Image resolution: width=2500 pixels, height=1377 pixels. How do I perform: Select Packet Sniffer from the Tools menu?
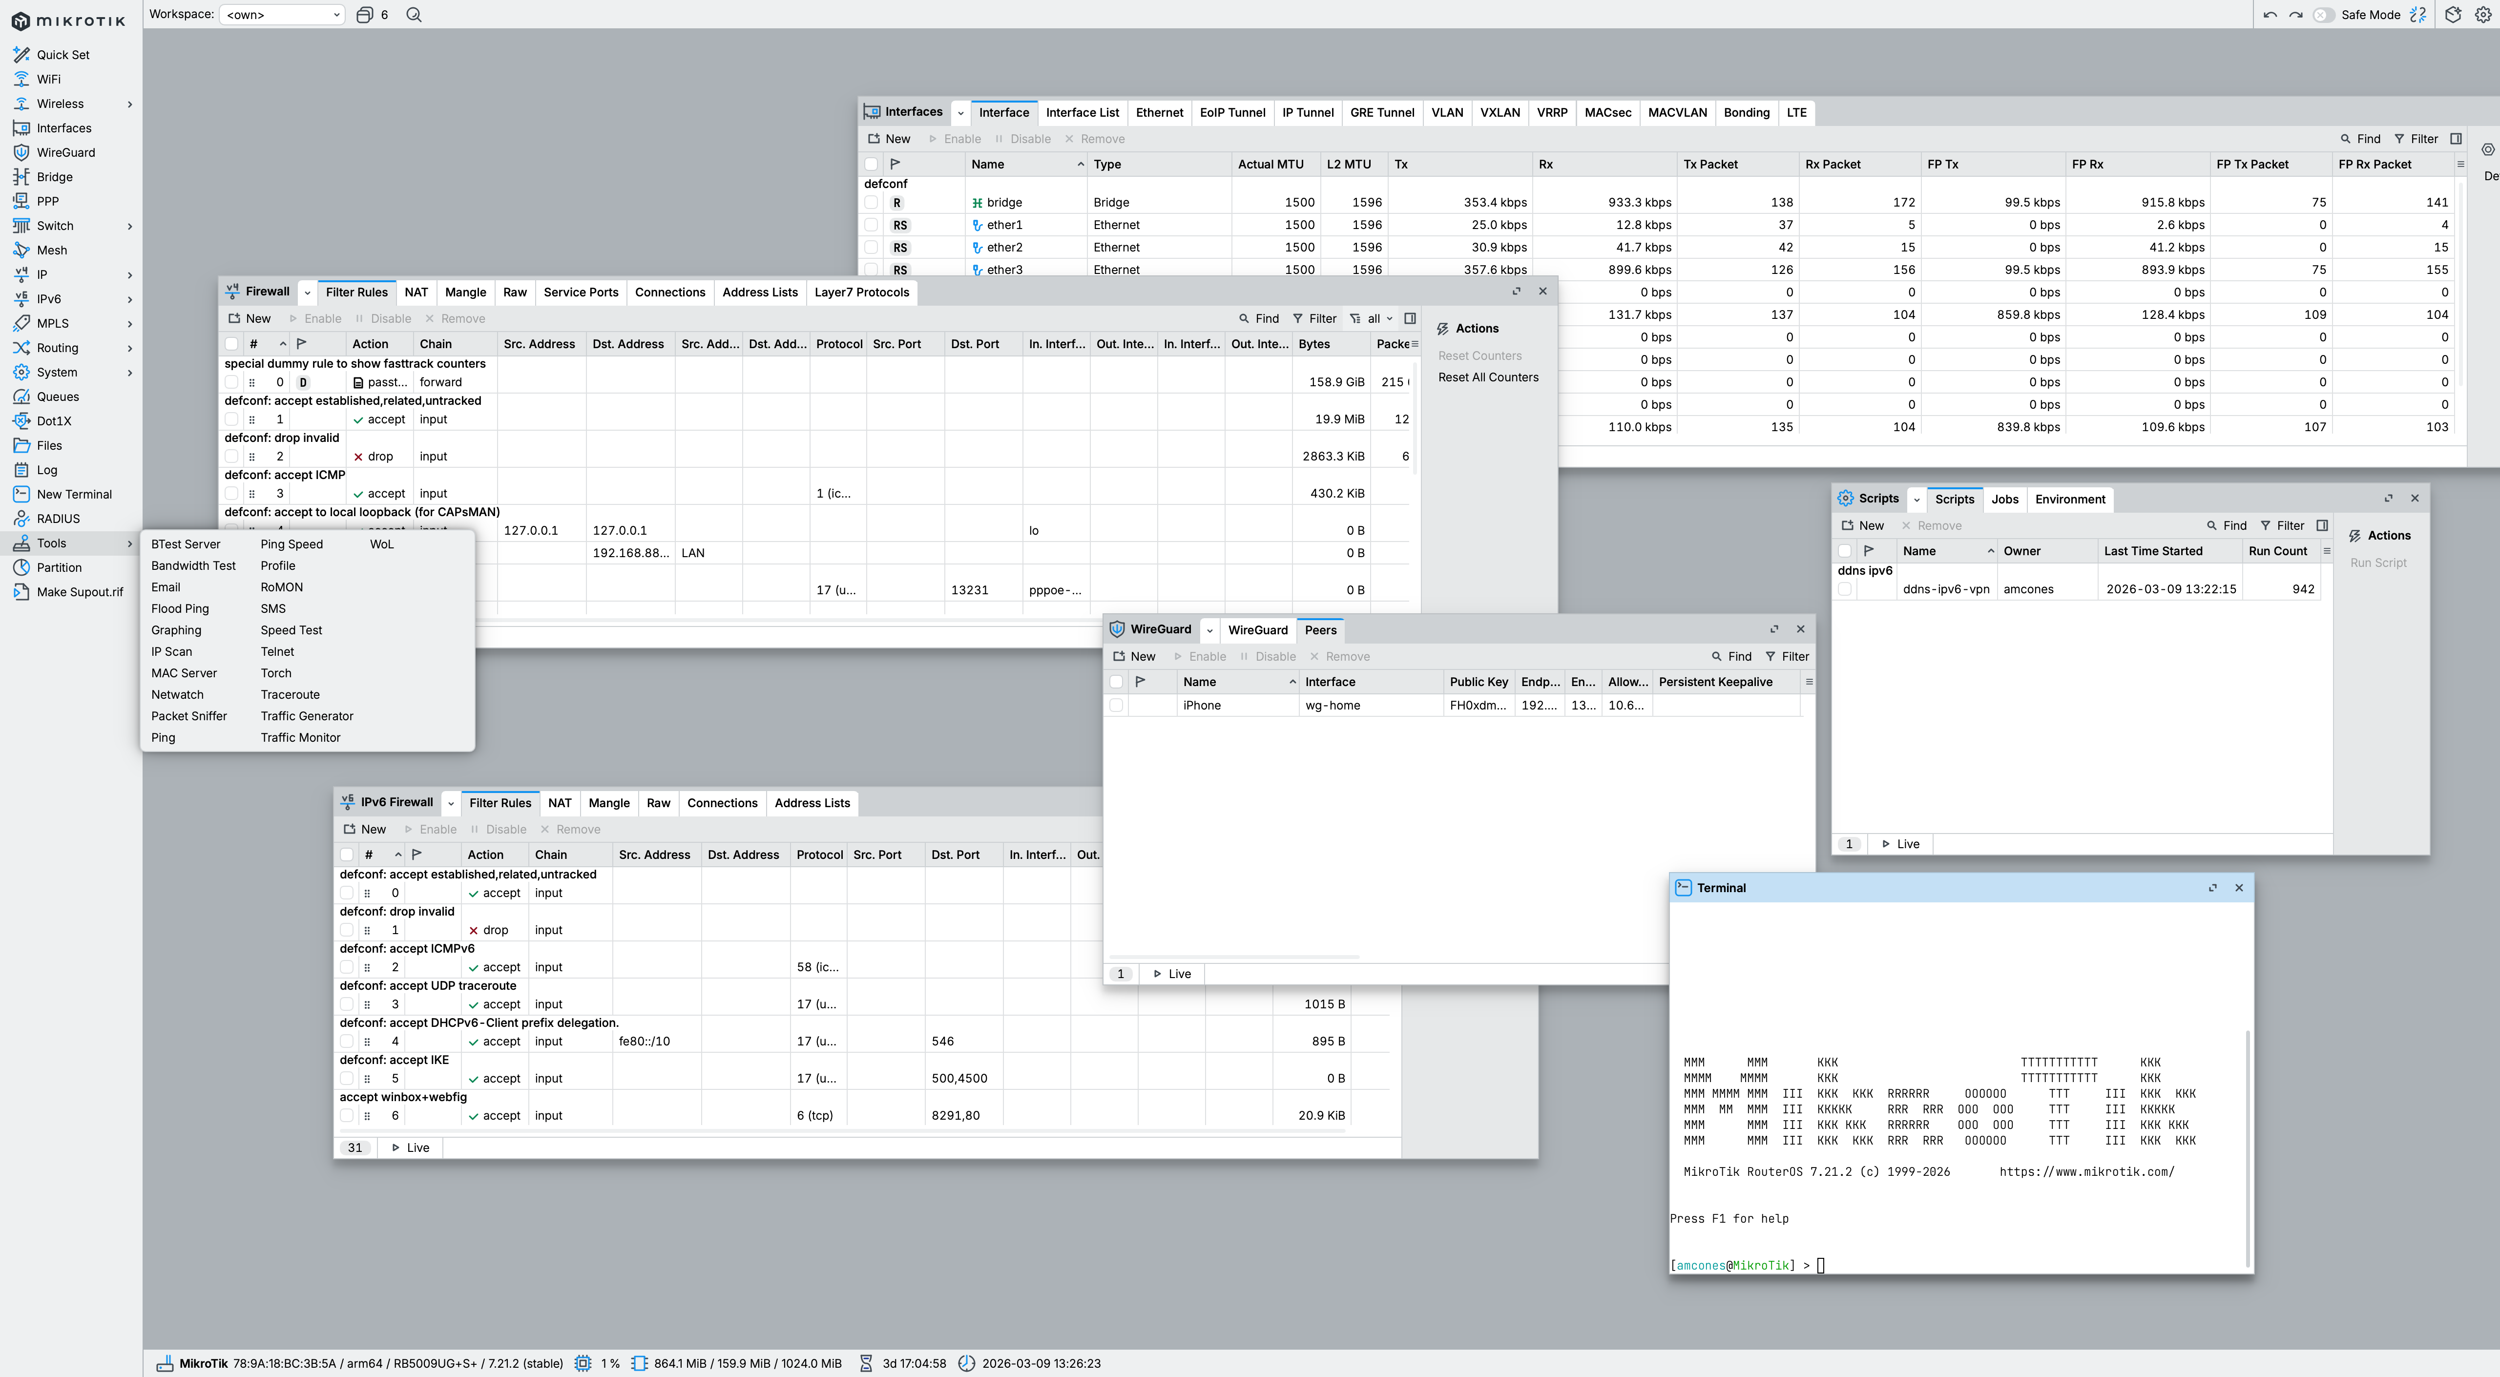pos(188,716)
